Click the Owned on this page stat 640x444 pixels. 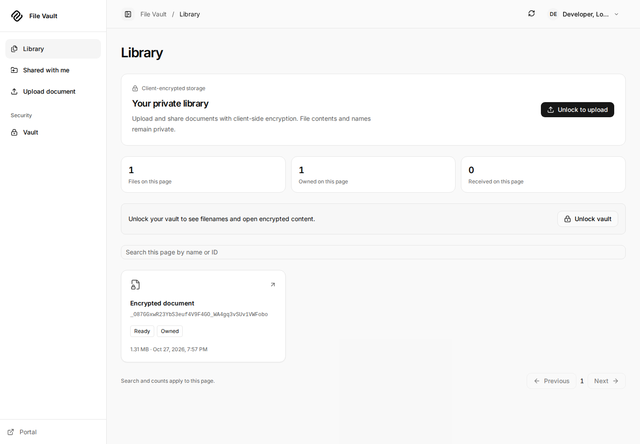coord(373,174)
